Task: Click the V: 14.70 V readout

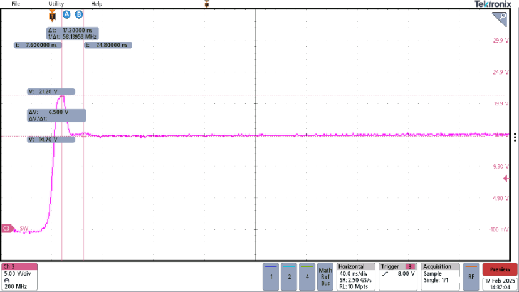Action: 51,139
